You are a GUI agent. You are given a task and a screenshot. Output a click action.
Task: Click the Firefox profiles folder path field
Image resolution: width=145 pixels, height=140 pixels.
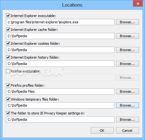tap(60, 91)
